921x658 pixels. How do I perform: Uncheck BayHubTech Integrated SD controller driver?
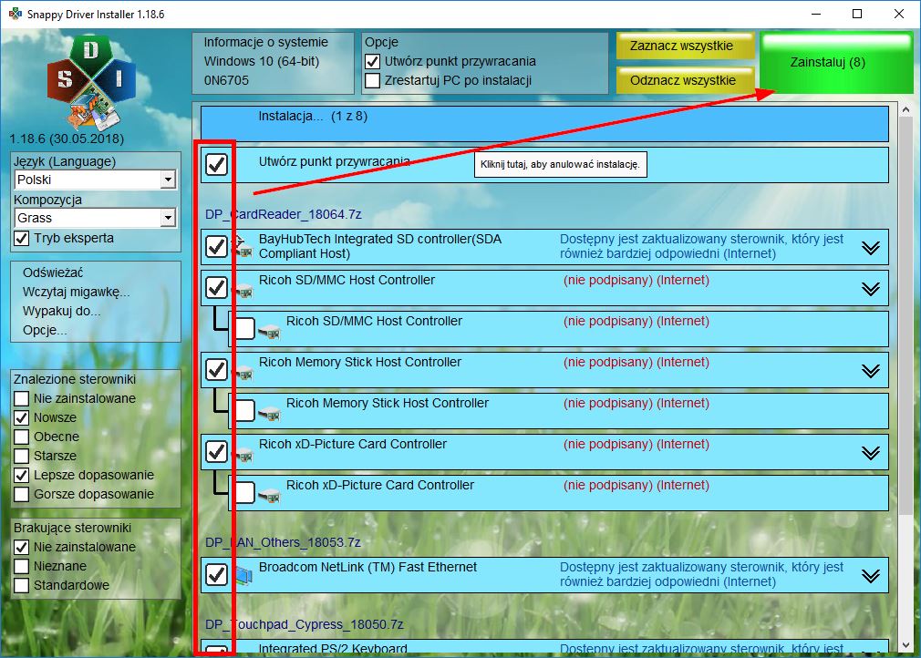(x=217, y=247)
